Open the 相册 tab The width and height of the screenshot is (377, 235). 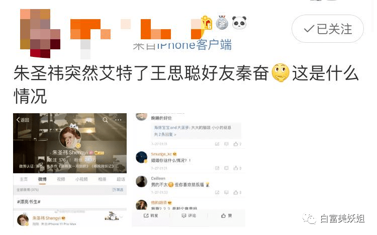[x=102, y=179]
